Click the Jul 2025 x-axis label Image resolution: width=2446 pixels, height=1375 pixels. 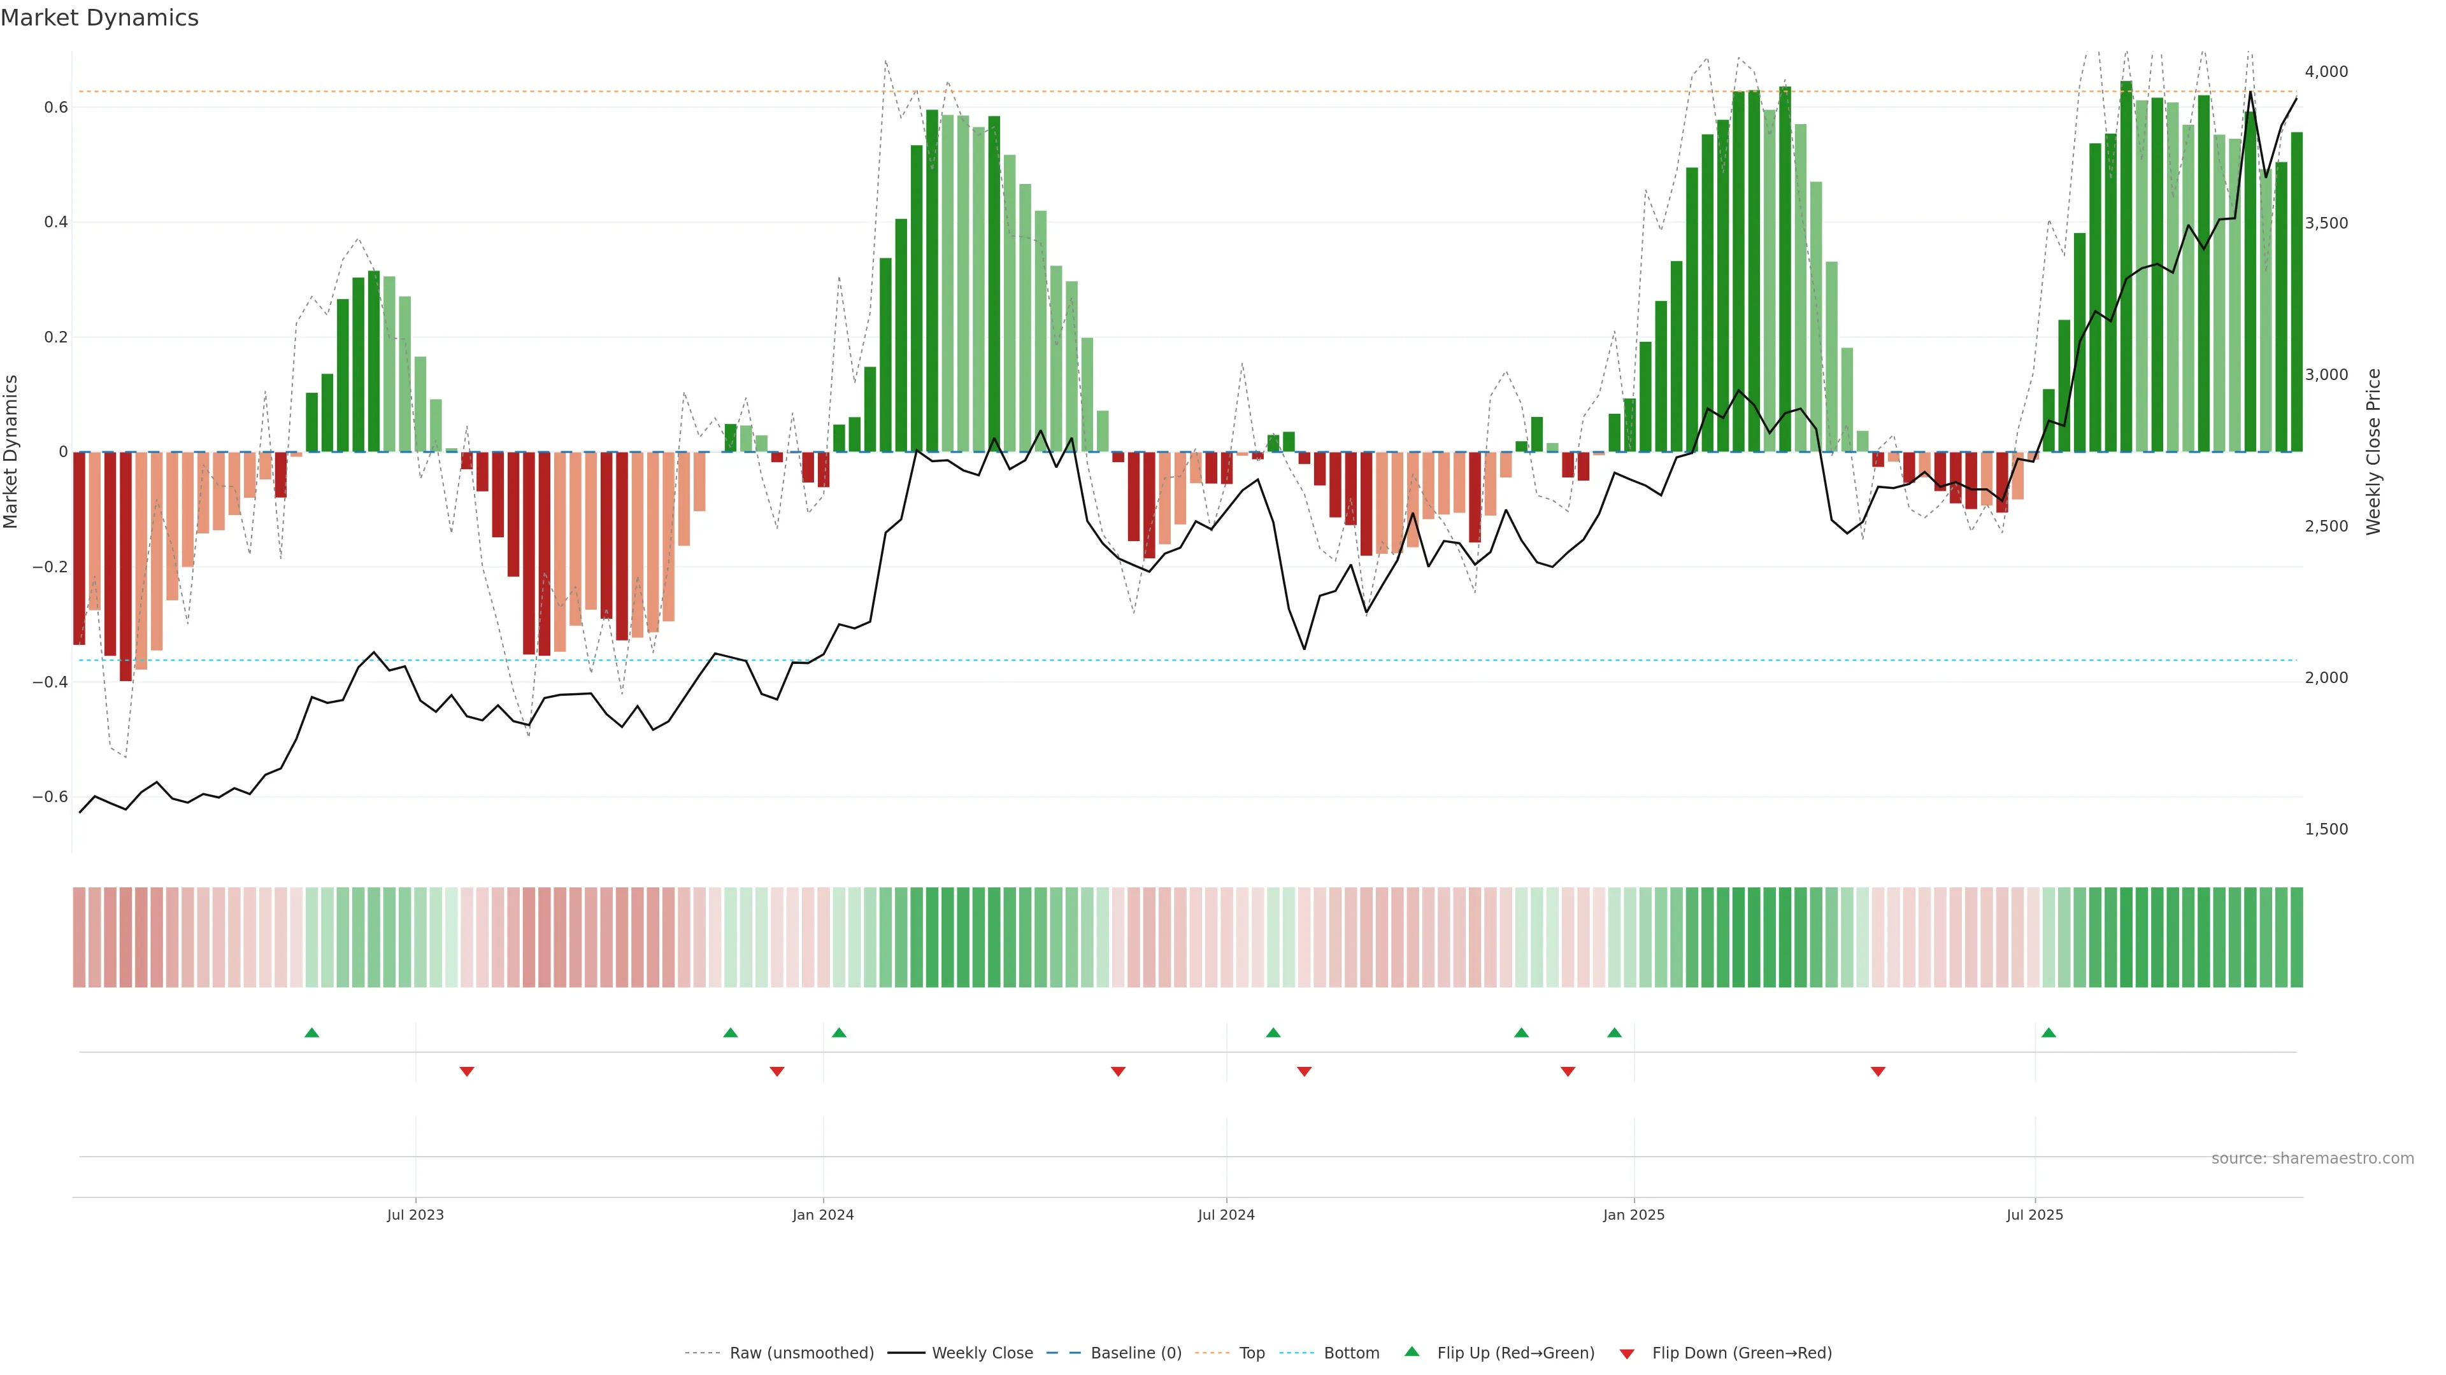2035,1215
